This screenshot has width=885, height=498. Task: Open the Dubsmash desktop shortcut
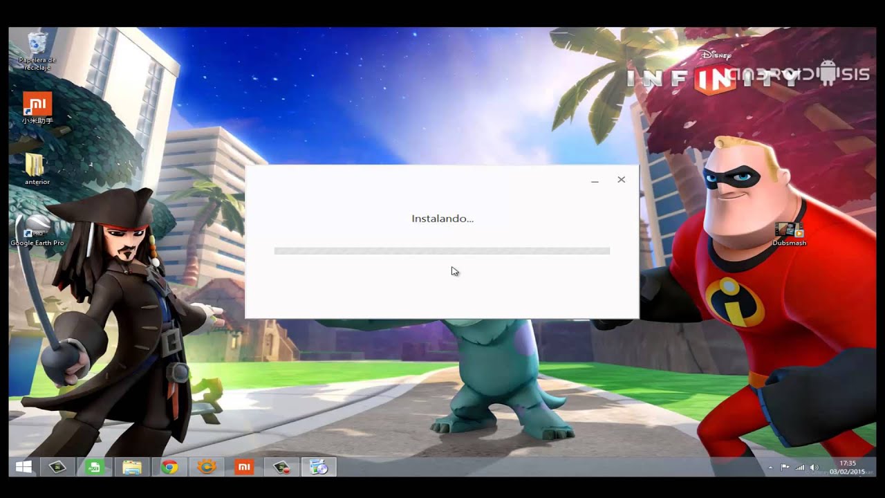tap(789, 234)
